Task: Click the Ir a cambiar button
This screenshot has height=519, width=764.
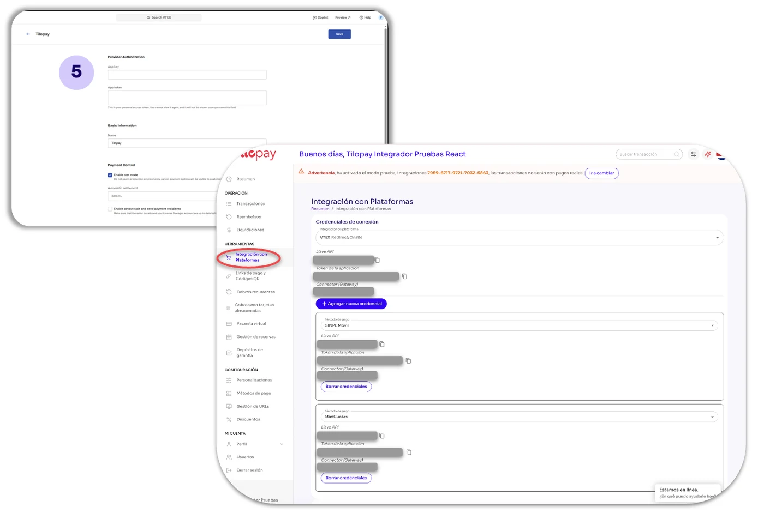Action: (602, 173)
